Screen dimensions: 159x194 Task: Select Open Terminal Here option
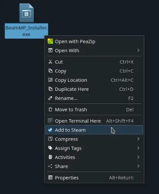point(94,121)
